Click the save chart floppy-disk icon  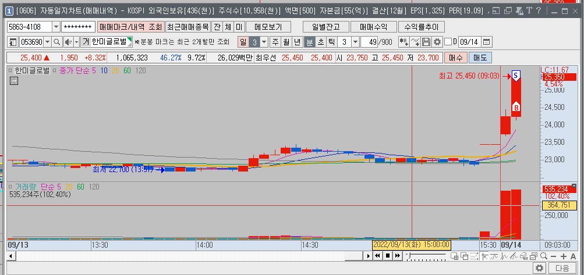426,42
